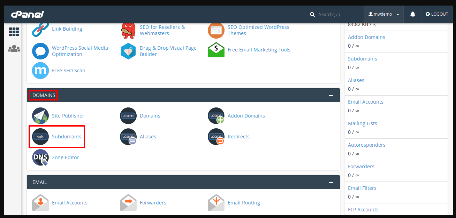Collapse the EMAIL section
The width and height of the screenshot is (456, 218).
point(330,181)
